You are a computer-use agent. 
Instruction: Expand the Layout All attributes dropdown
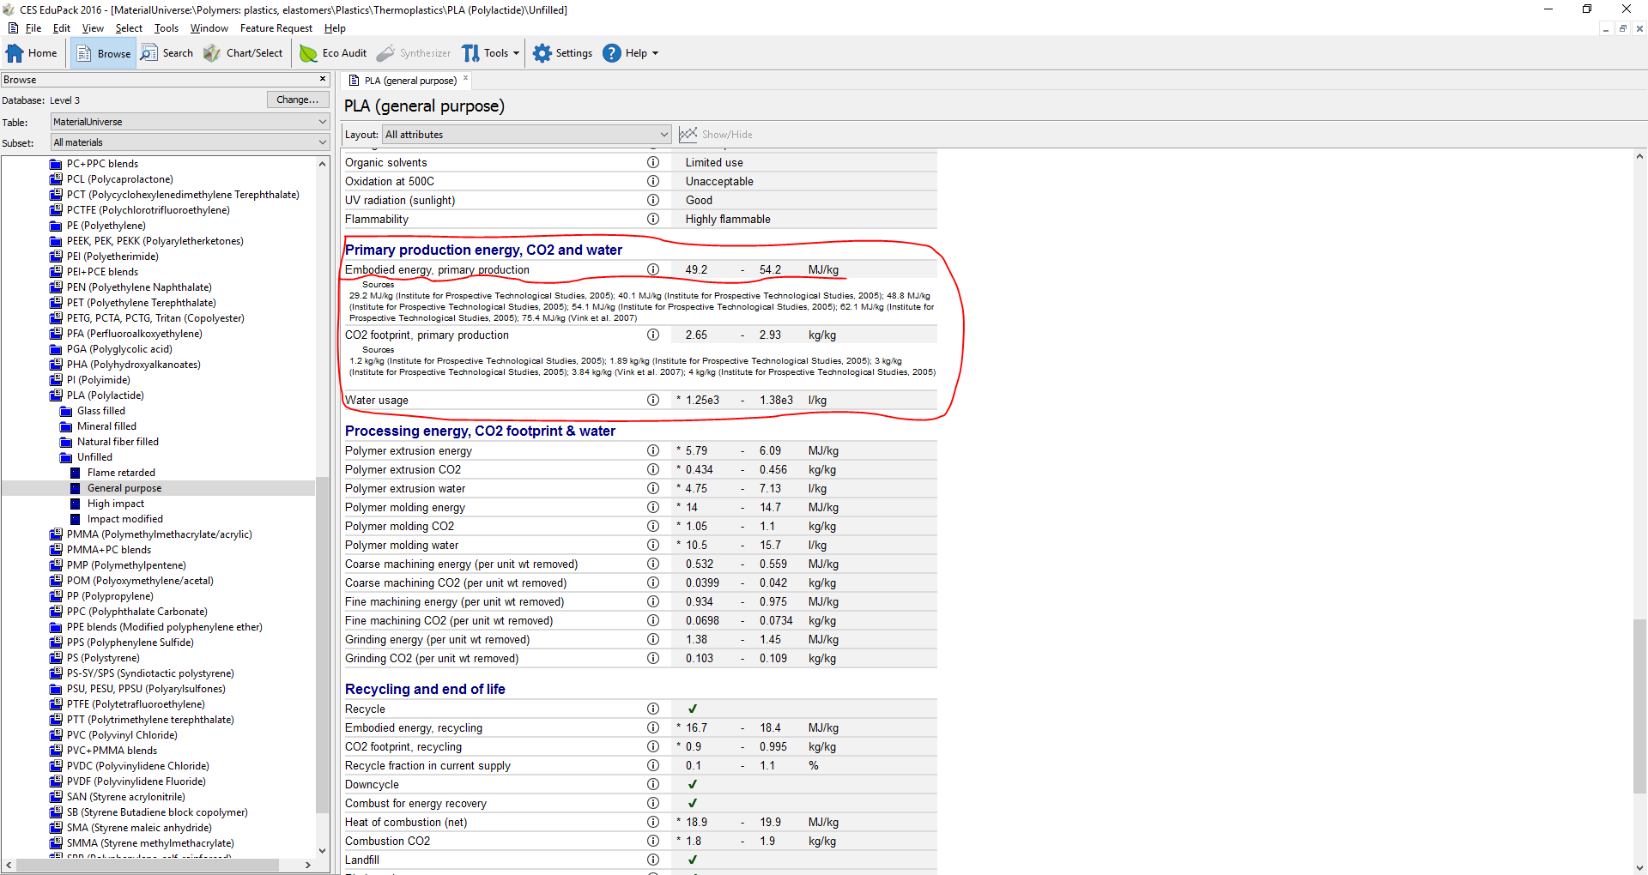pyautogui.click(x=526, y=135)
